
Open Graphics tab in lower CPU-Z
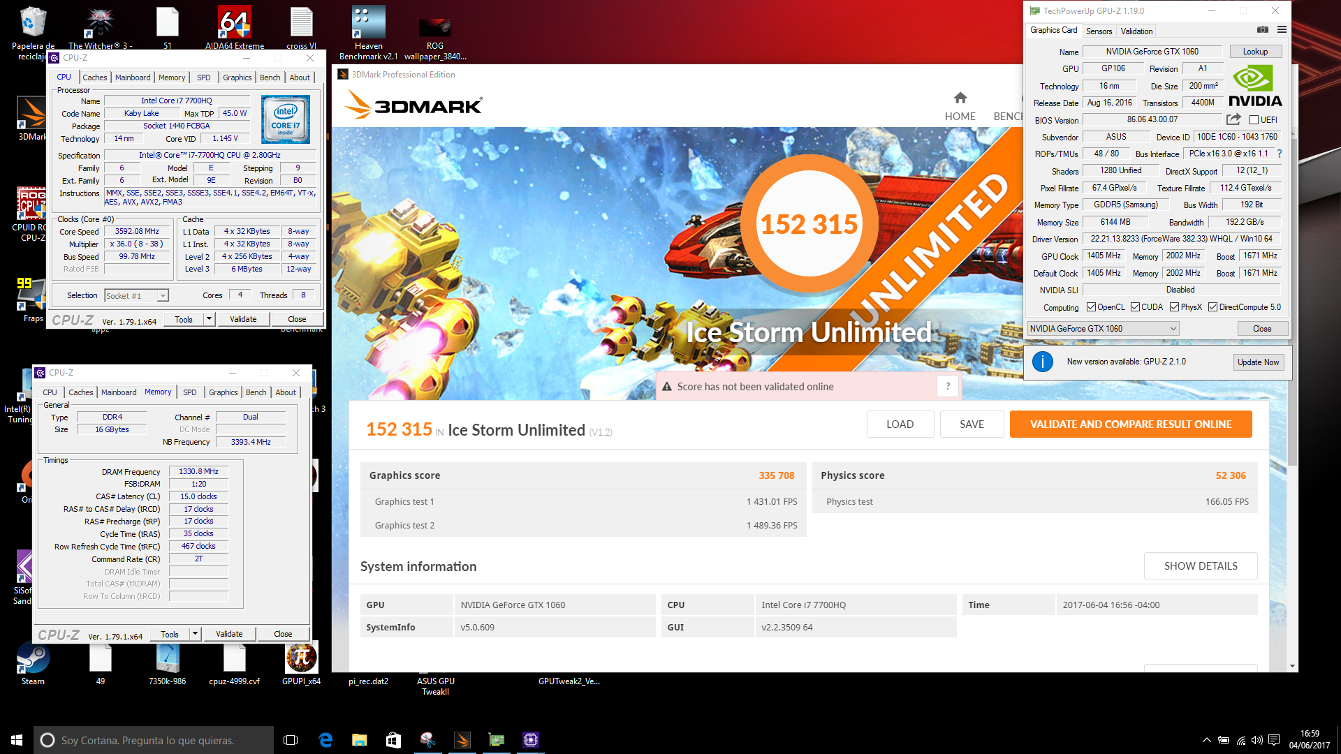pos(223,392)
